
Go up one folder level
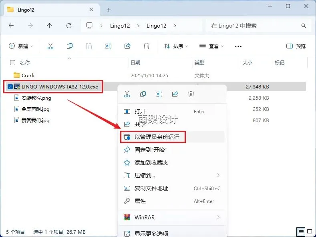point(49,26)
